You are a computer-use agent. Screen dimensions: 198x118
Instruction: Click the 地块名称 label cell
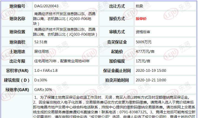17,19
